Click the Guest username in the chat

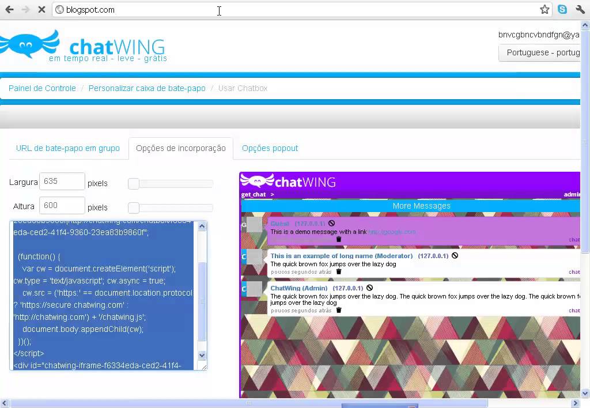279,224
